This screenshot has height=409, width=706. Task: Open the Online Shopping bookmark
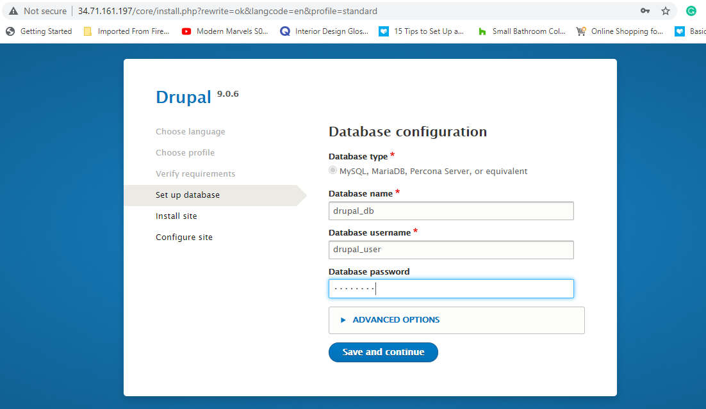click(x=620, y=31)
